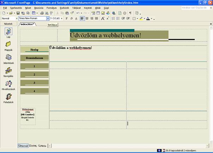
Task: Click the font color button
Action: tap(148, 18)
